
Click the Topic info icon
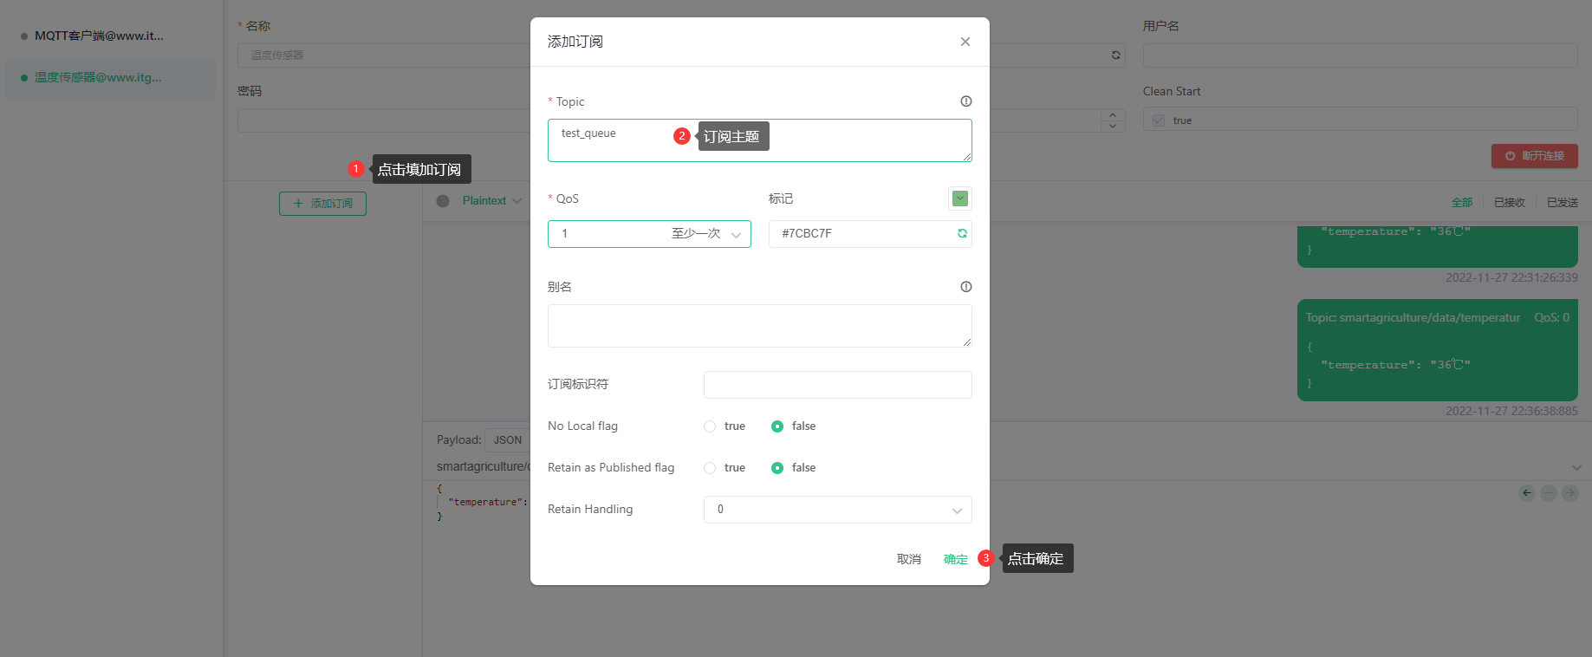966,101
